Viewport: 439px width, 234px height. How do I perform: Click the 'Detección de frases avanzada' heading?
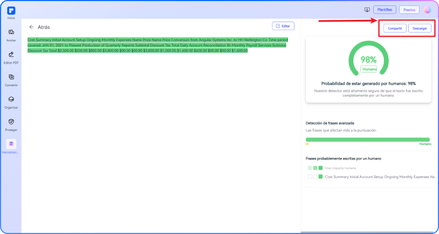click(330, 123)
